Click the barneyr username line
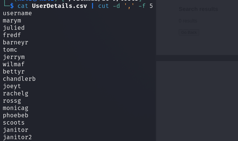The width and height of the screenshot is (238, 141). 16,43
